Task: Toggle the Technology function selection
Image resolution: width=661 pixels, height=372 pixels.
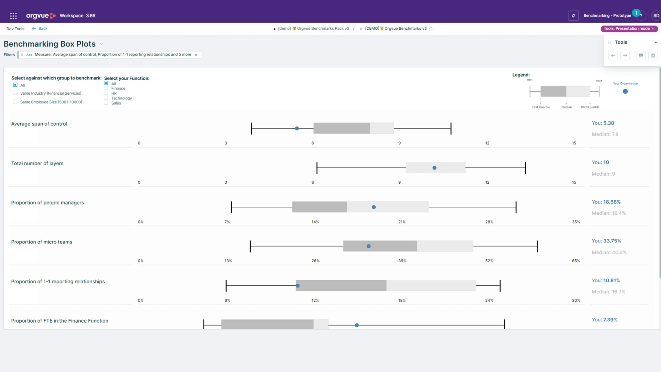Action: coord(106,98)
